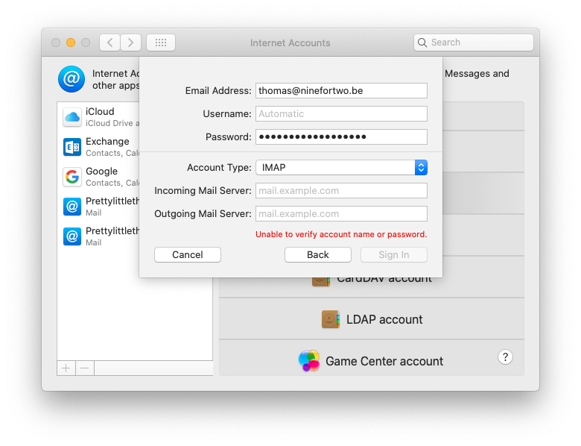Click the Outgoing Mail Server field
Viewport: 581px width, 446px height.
(x=341, y=214)
